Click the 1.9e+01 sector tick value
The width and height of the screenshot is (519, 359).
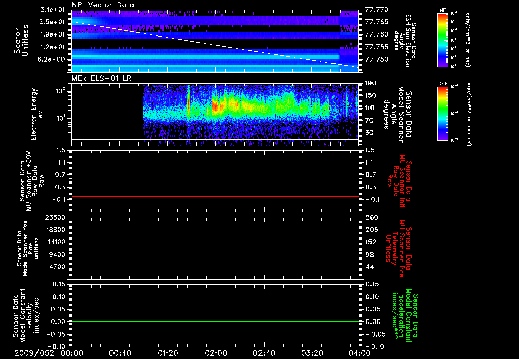pos(53,34)
